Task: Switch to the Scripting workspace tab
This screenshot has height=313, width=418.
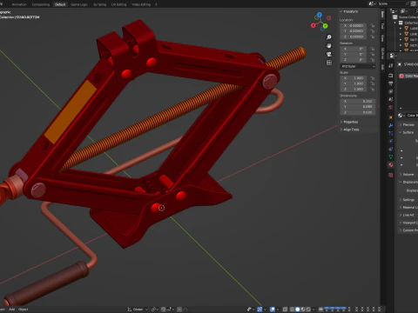Action: [x=99, y=4]
